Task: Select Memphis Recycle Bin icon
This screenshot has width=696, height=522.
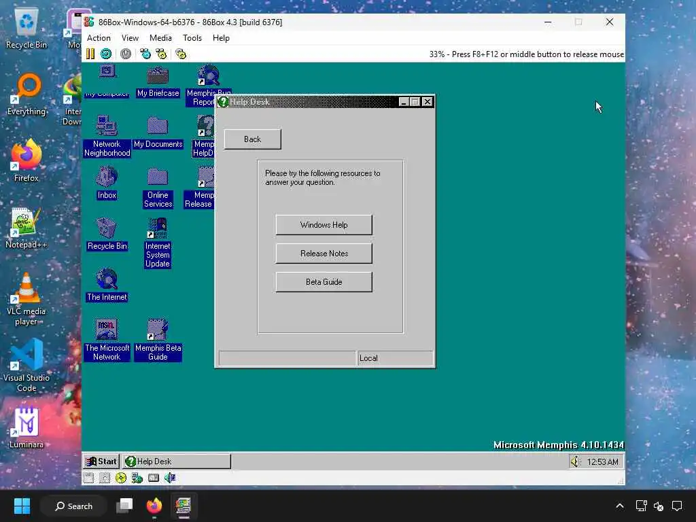Action: (107, 234)
